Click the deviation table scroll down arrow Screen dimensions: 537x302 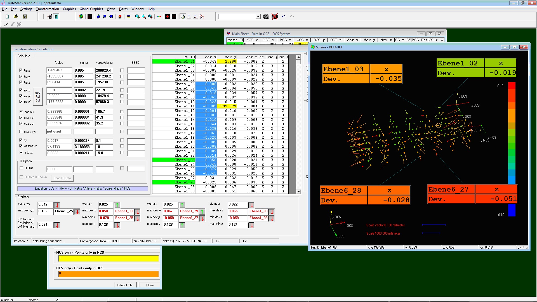pyautogui.click(x=298, y=192)
